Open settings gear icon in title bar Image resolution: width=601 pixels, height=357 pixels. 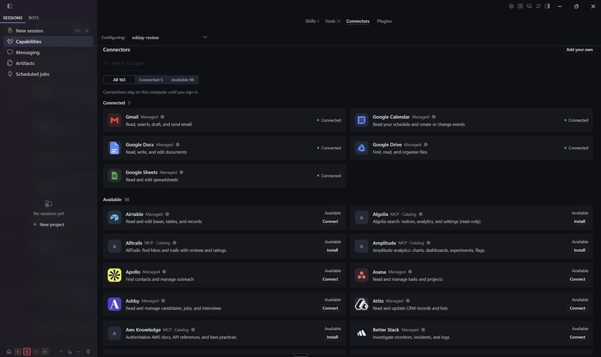tap(511, 6)
